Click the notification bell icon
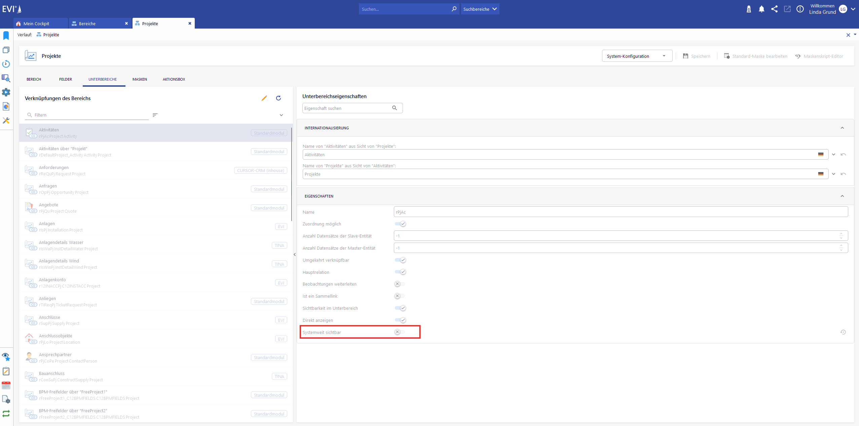This screenshot has width=859, height=426. [761, 9]
